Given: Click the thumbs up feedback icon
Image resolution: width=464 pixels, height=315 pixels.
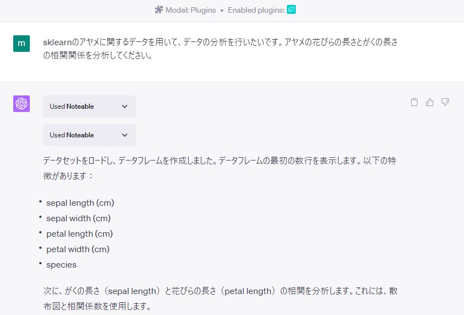Looking at the screenshot, I should pos(430,102).
